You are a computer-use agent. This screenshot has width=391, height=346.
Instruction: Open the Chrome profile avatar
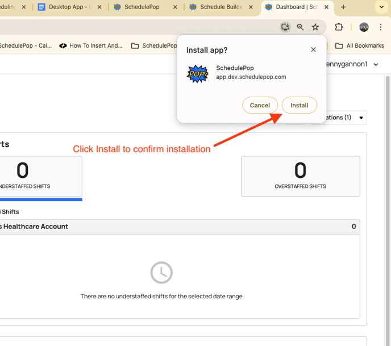point(364,27)
